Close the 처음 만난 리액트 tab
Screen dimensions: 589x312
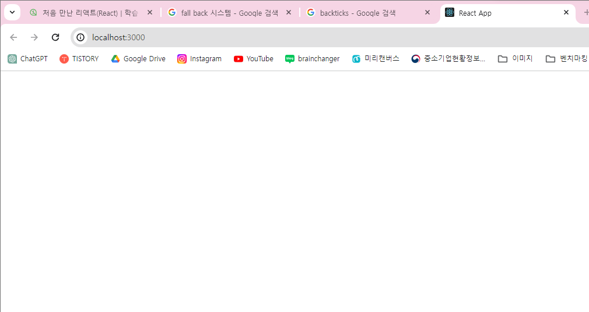tap(149, 13)
